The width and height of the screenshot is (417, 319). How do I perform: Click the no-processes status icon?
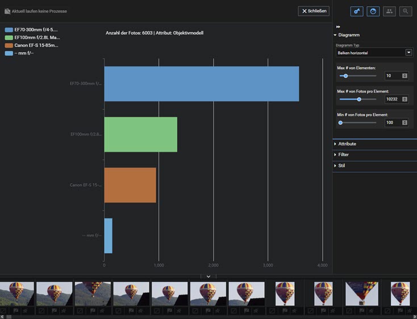click(7, 11)
